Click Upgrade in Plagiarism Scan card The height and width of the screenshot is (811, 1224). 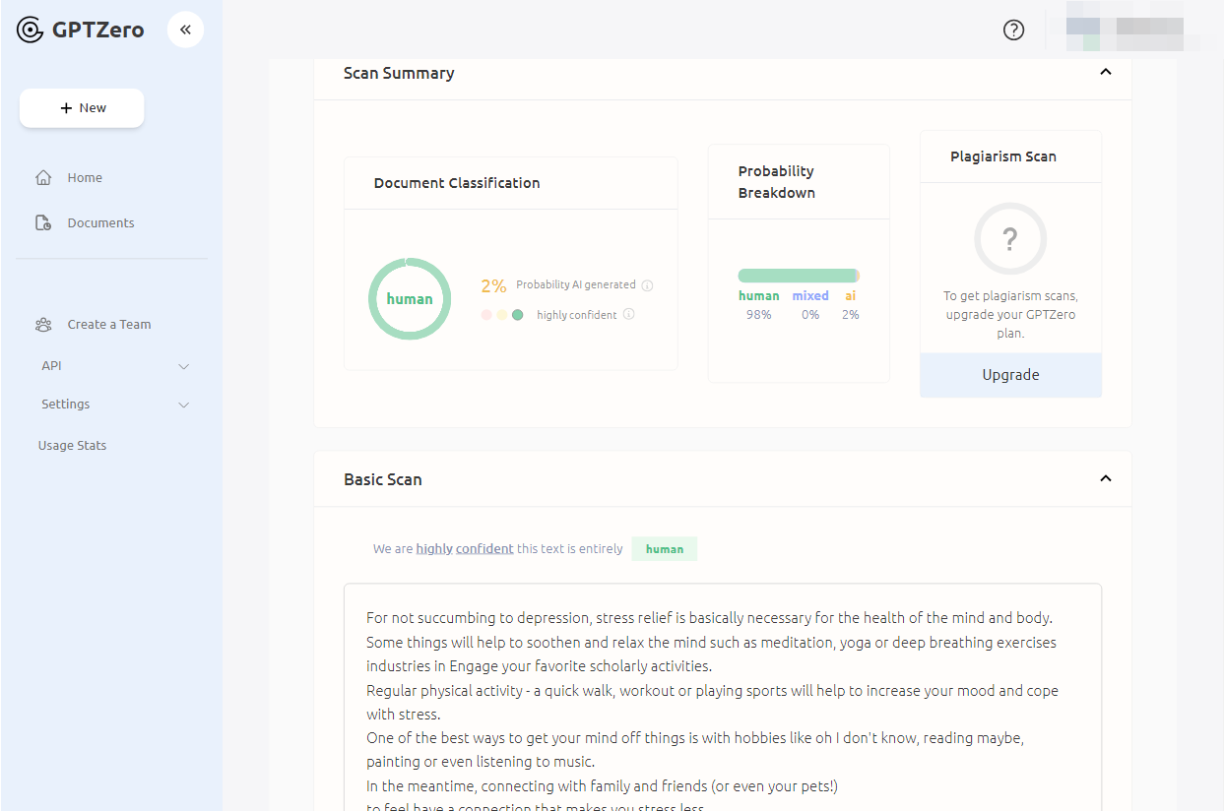coord(1010,375)
